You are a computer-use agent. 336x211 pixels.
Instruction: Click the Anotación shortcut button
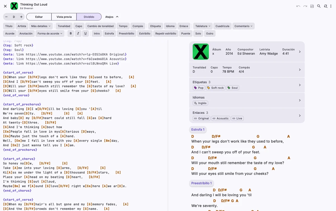26,33
